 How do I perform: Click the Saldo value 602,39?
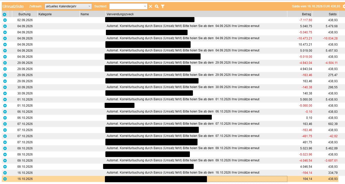333,124
